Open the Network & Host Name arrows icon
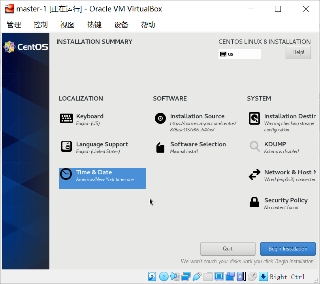320x284 pixels. coord(254,174)
